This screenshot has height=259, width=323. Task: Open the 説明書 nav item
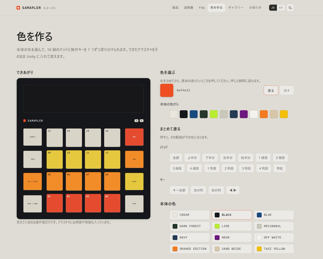(189, 8)
